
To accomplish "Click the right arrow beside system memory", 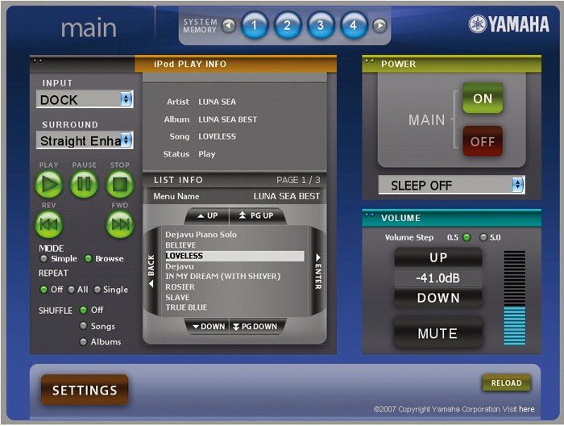I will pos(379,26).
